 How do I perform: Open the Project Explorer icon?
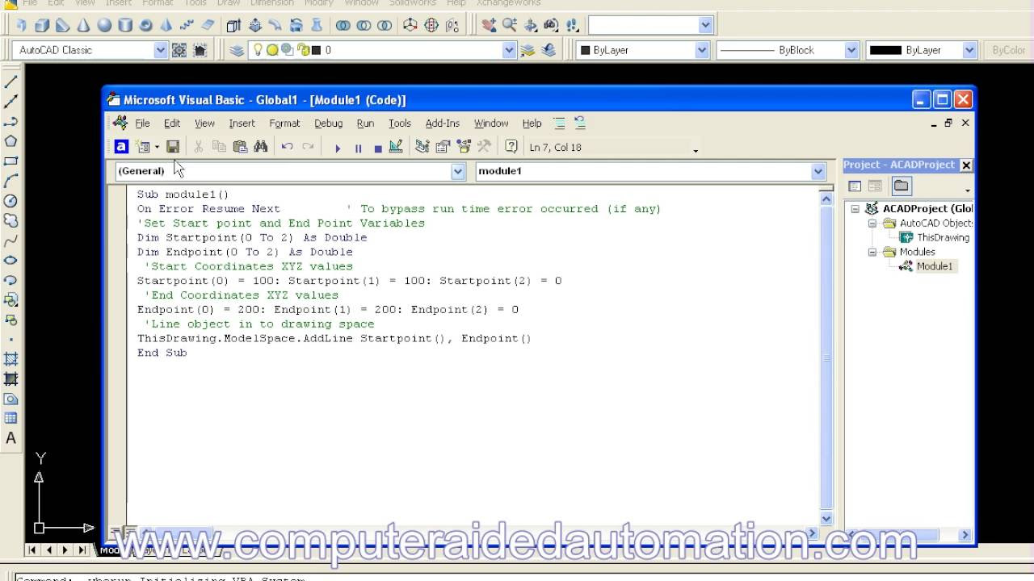pyautogui.click(x=422, y=147)
